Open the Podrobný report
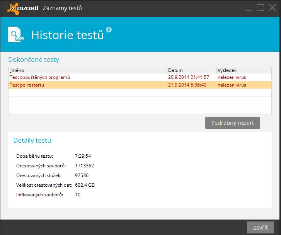Viewport: 281px width, 235px height. click(232, 123)
